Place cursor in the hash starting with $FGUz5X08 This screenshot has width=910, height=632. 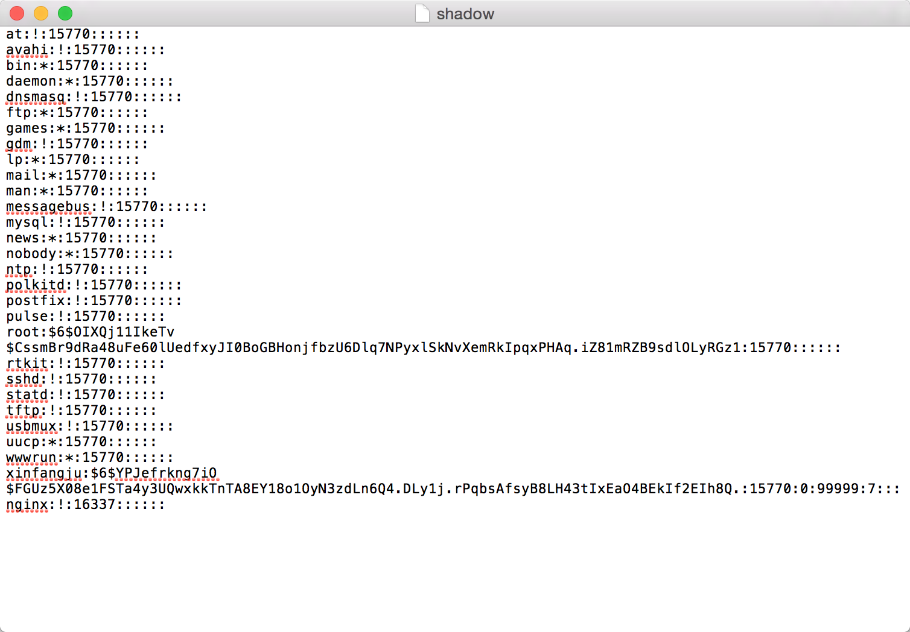[x=453, y=488]
